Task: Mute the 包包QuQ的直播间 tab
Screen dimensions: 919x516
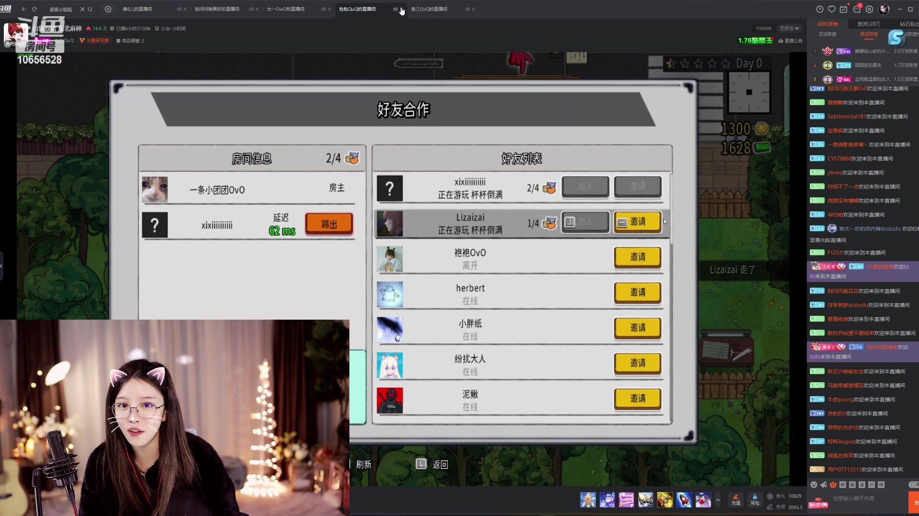Action: pos(395,9)
